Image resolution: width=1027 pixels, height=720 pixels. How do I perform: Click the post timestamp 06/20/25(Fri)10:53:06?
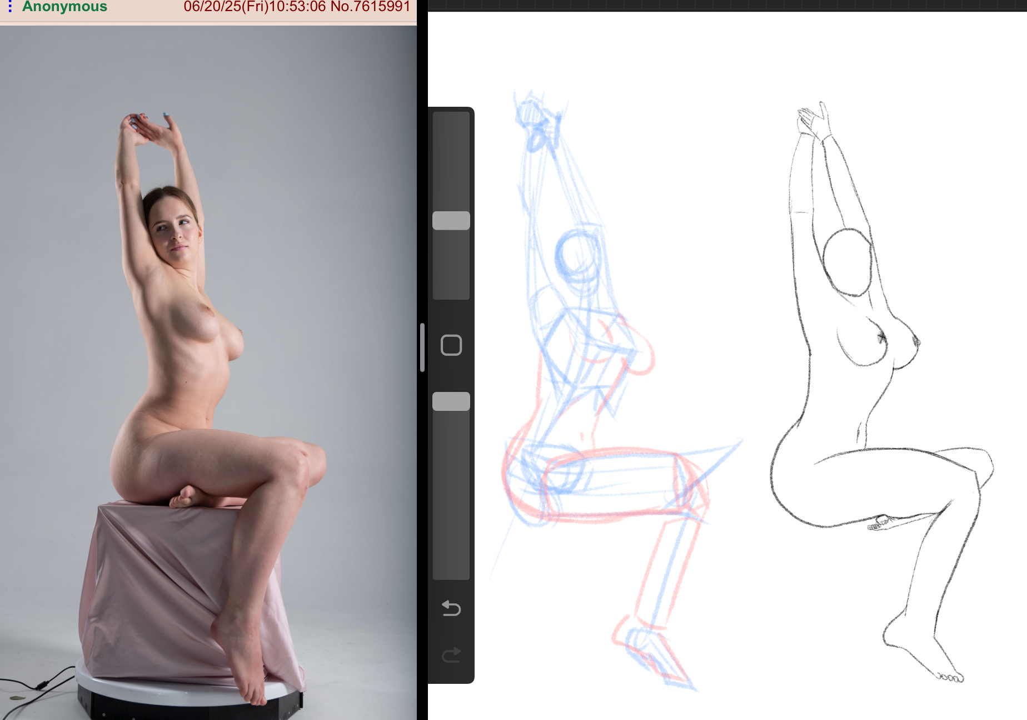[x=255, y=7]
